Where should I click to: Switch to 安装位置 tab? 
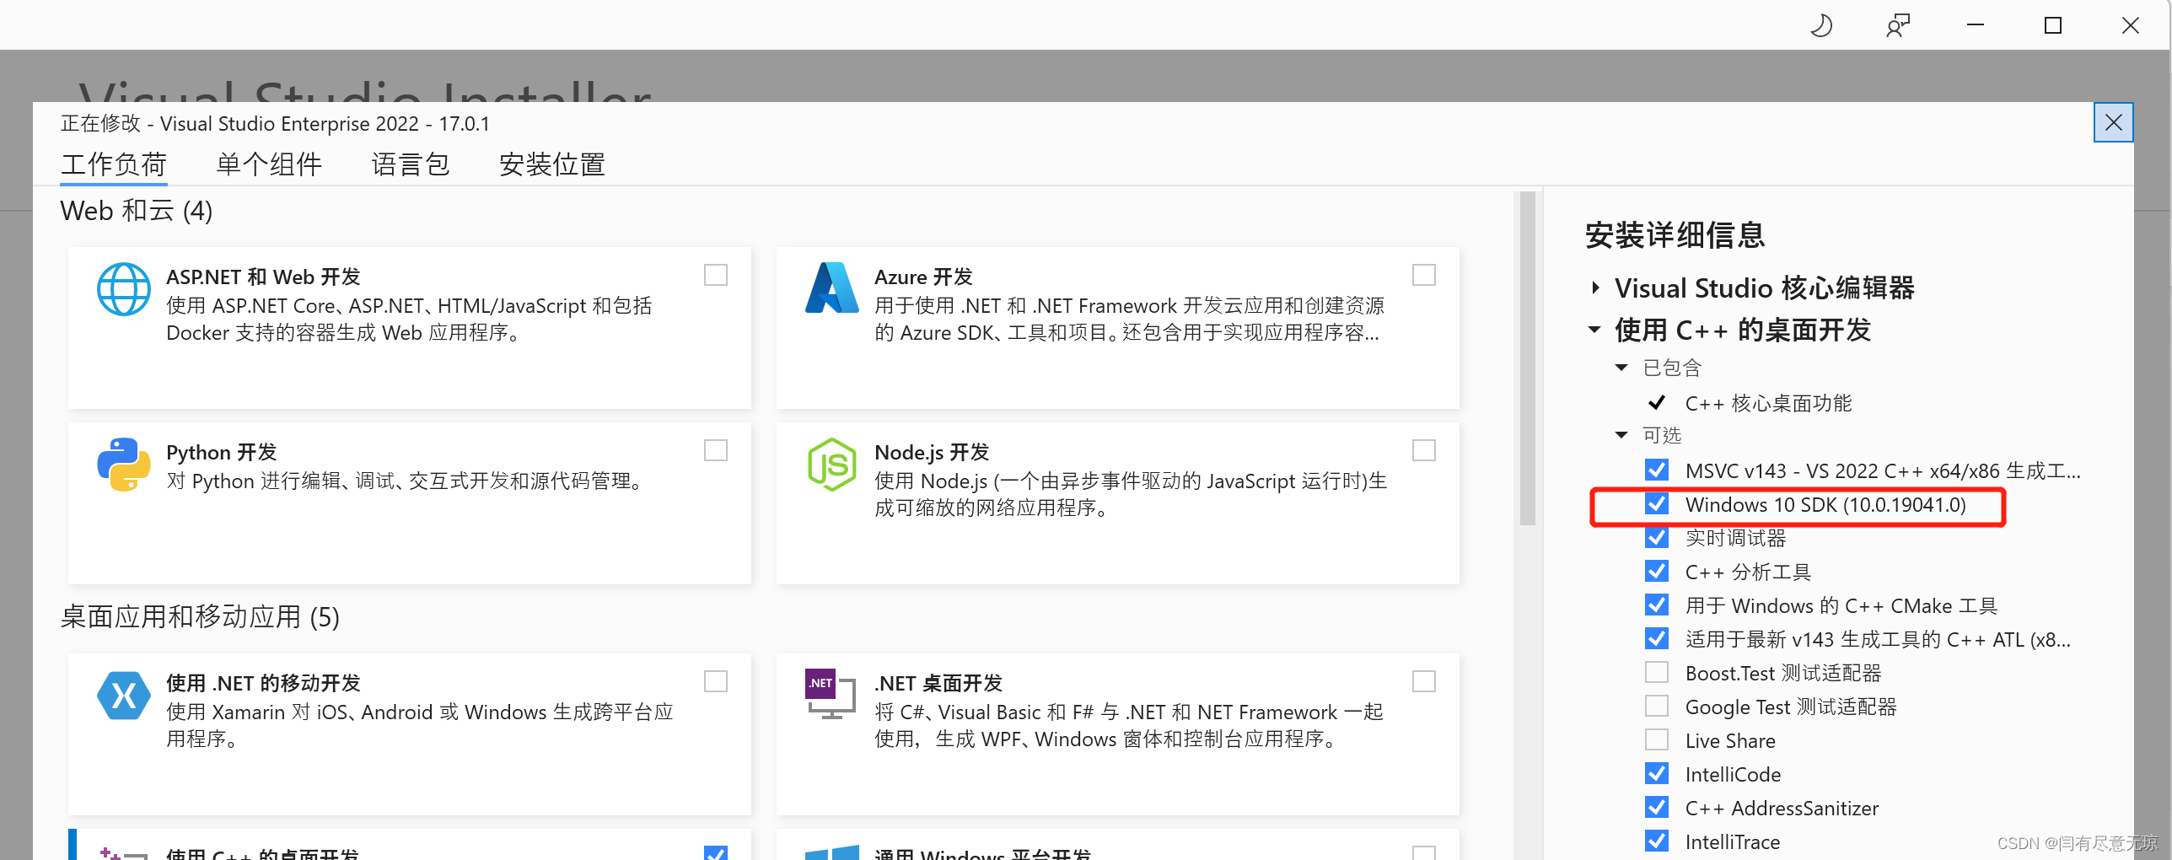click(552, 164)
